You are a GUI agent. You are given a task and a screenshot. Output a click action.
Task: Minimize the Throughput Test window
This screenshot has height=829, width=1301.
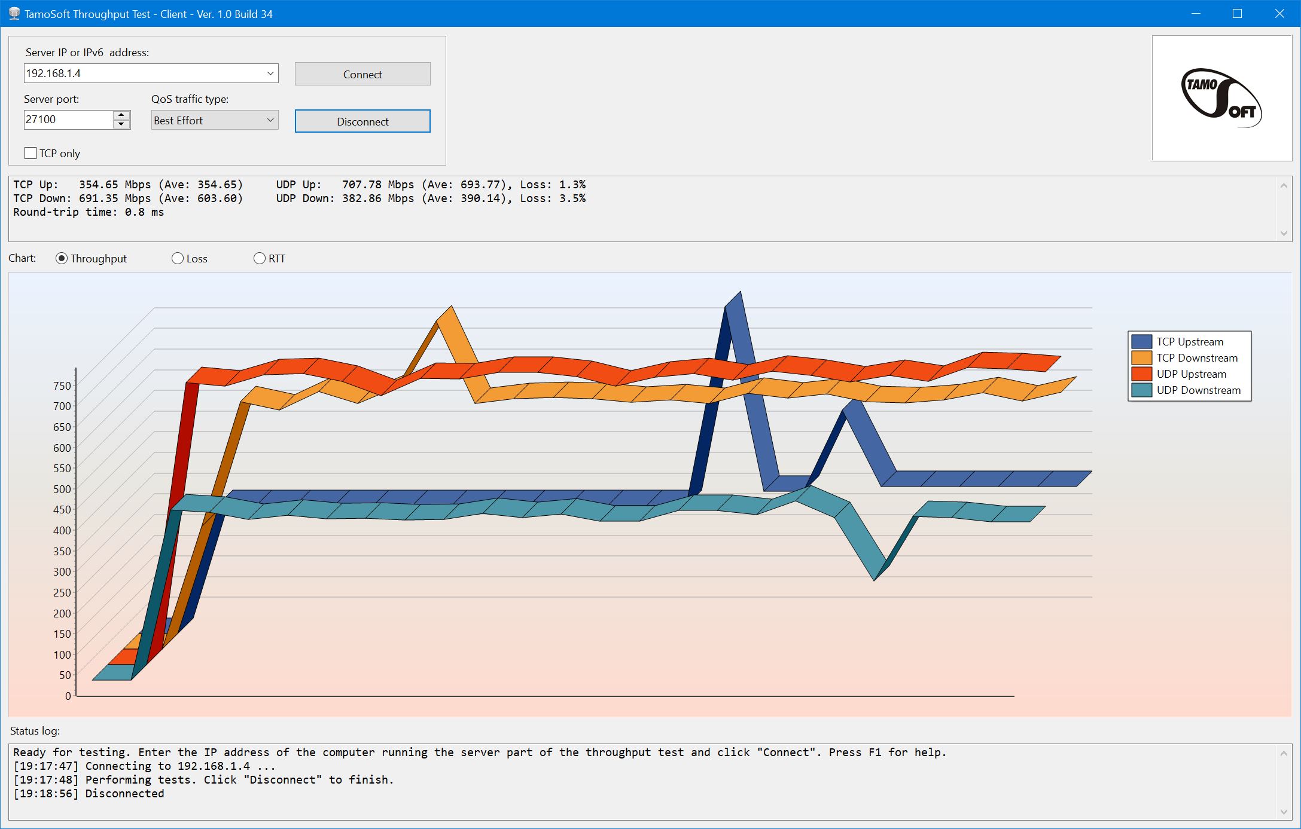[1196, 13]
